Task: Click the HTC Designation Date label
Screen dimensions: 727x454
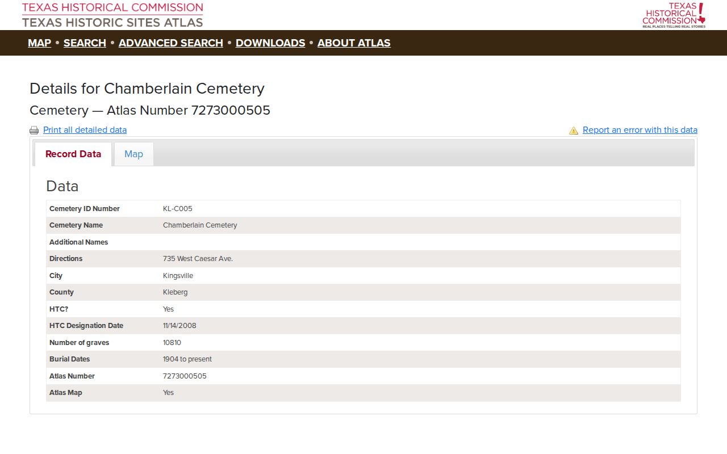Action: coord(86,326)
